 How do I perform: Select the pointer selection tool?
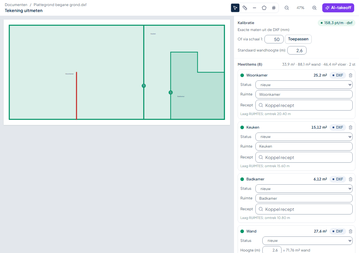pyautogui.click(x=235, y=8)
